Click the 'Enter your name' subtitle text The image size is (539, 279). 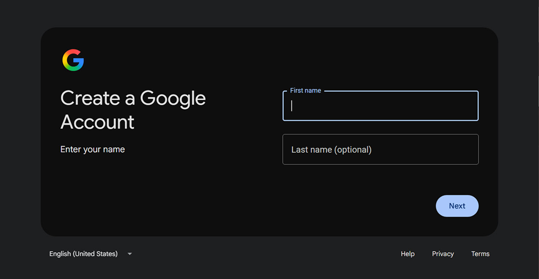93,149
